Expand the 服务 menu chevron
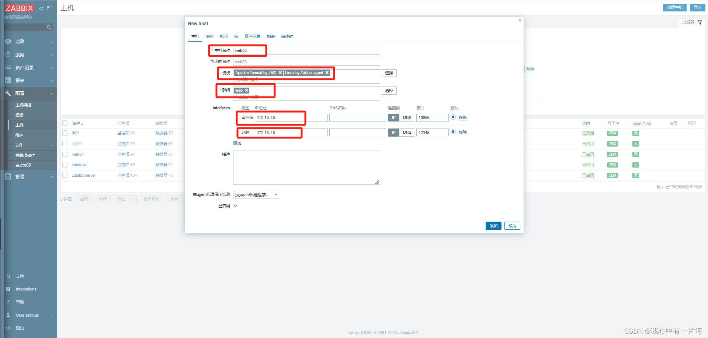The height and width of the screenshot is (338, 708). [x=52, y=55]
